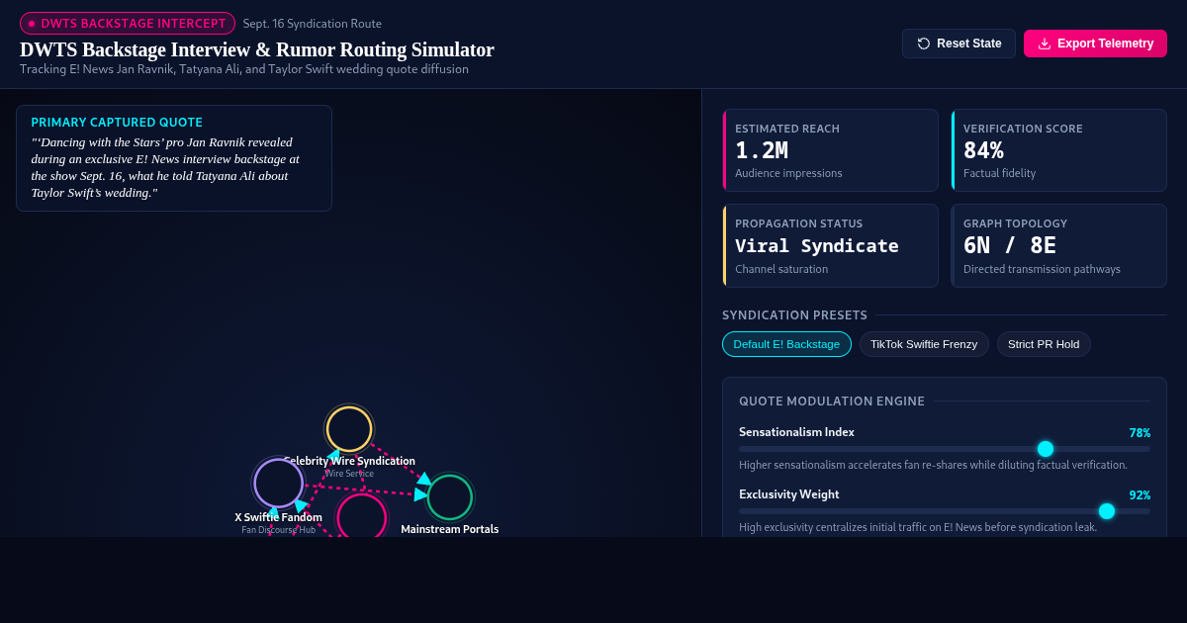The width and height of the screenshot is (1187, 623).
Task: Click the Reset State label text
Action: tap(969, 44)
